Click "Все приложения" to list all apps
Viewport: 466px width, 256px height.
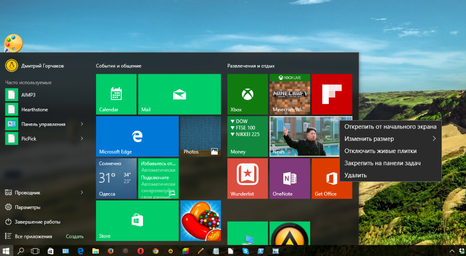tap(33, 236)
